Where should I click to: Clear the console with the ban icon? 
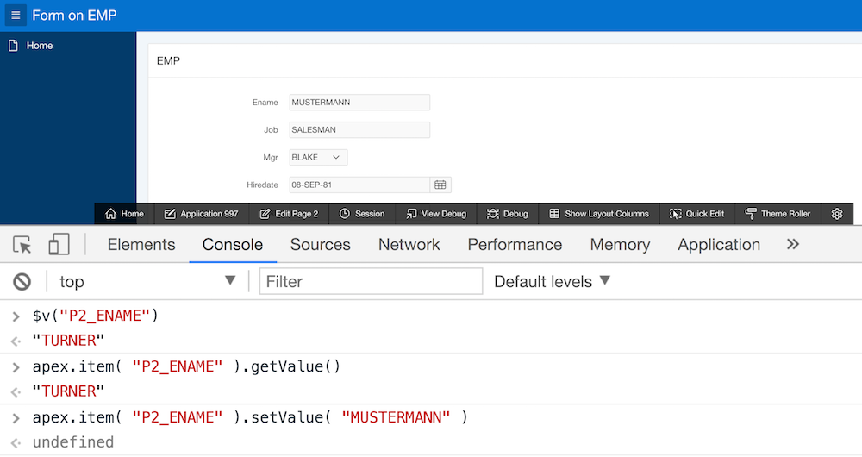[x=22, y=282]
